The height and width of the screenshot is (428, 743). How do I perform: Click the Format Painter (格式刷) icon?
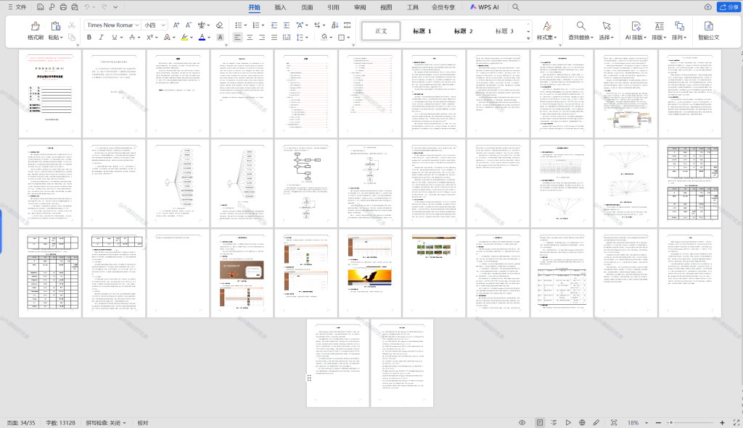coord(35,27)
